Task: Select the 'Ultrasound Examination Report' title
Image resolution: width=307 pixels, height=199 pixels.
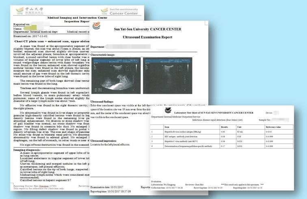Action: tap(147, 37)
